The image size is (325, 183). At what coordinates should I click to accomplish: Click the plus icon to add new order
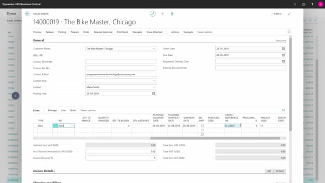click(x=162, y=14)
